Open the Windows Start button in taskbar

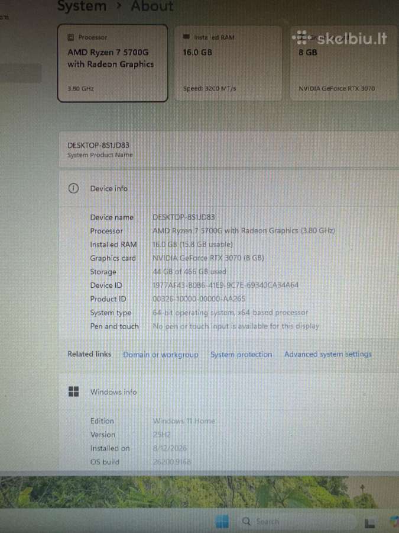pyautogui.click(x=222, y=521)
